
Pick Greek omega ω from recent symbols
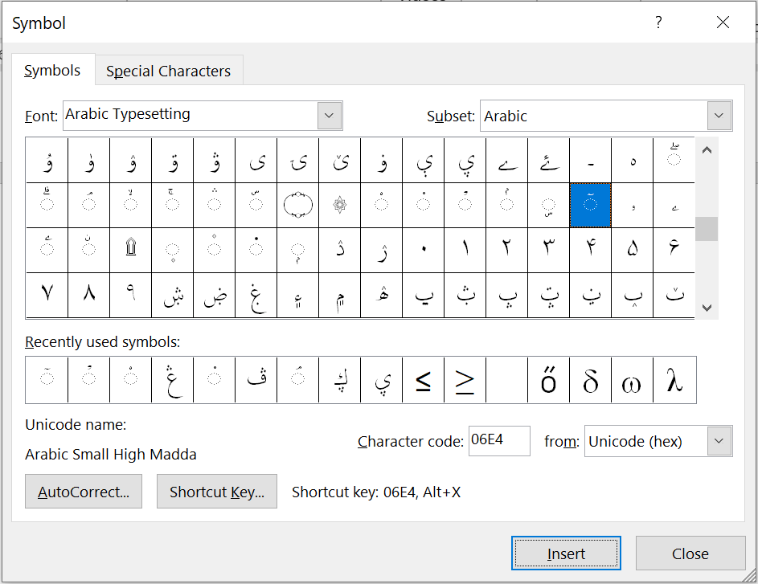[x=633, y=380]
